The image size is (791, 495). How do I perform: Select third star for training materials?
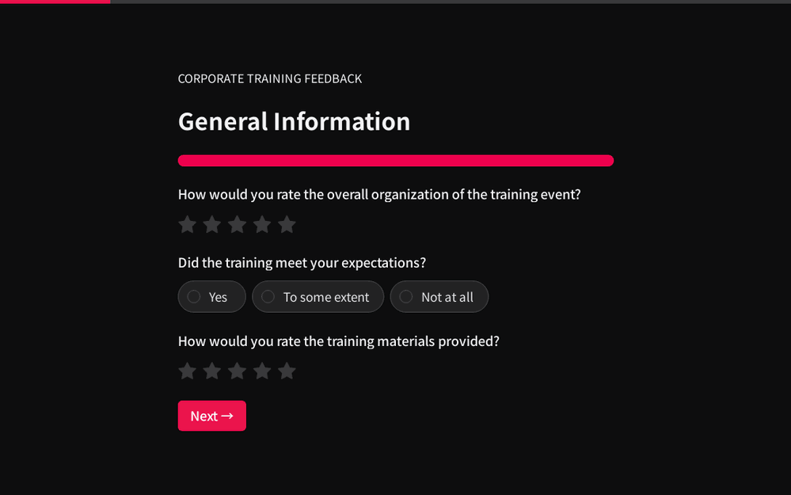click(237, 371)
